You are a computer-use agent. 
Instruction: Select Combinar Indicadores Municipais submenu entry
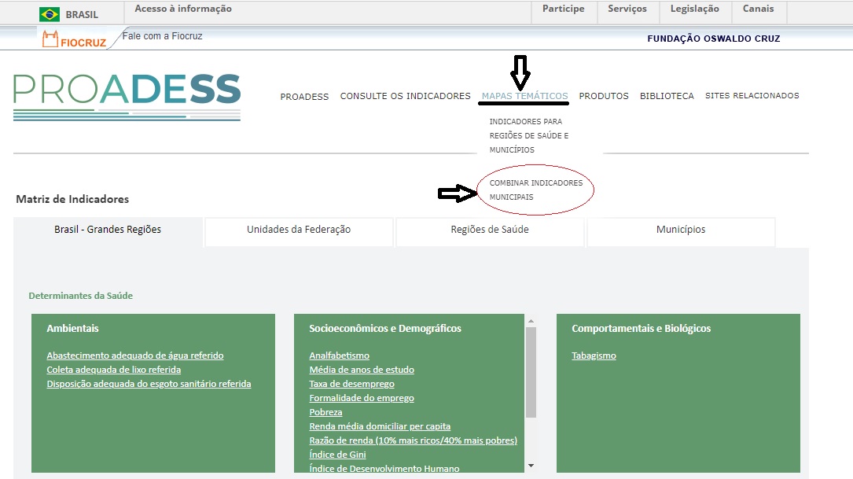coord(536,190)
